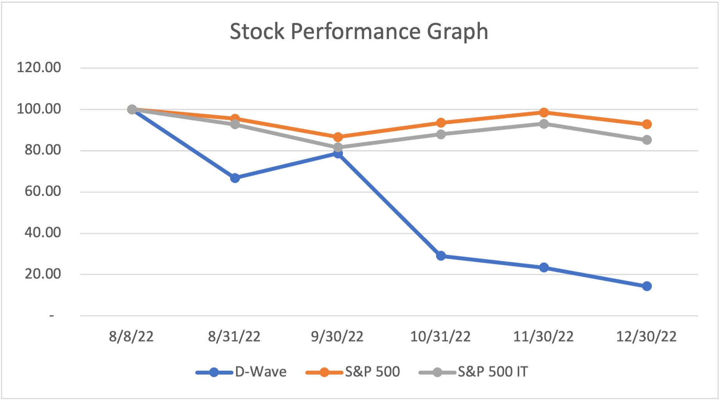Click the gray S&P 500 IT legend marker
Image resolution: width=722 pixels, height=402 pixels.
pyautogui.click(x=437, y=372)
